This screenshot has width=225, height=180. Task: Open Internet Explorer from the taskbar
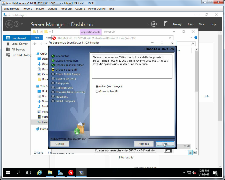point(39,172)
